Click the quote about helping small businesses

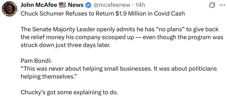(x=119, y=69)
